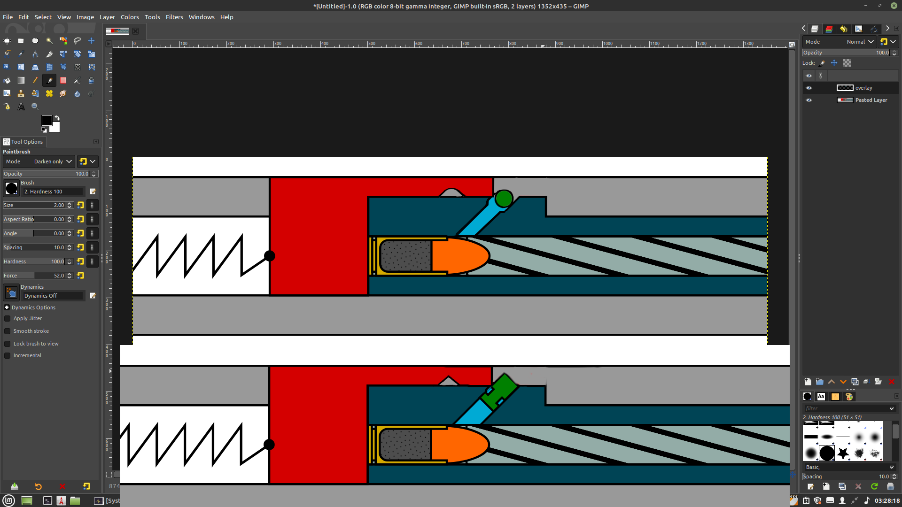The height and width of the screenshot is (507, 902).
Task: Toggle visibility of Pasted Layer
Action: click(809, 100)
